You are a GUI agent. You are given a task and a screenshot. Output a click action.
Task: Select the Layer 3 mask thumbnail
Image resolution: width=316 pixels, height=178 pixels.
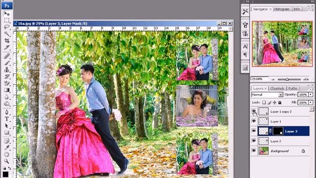tap(278, 131)
